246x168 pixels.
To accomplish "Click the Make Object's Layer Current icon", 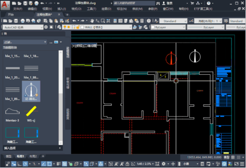I will pos(135,27).
